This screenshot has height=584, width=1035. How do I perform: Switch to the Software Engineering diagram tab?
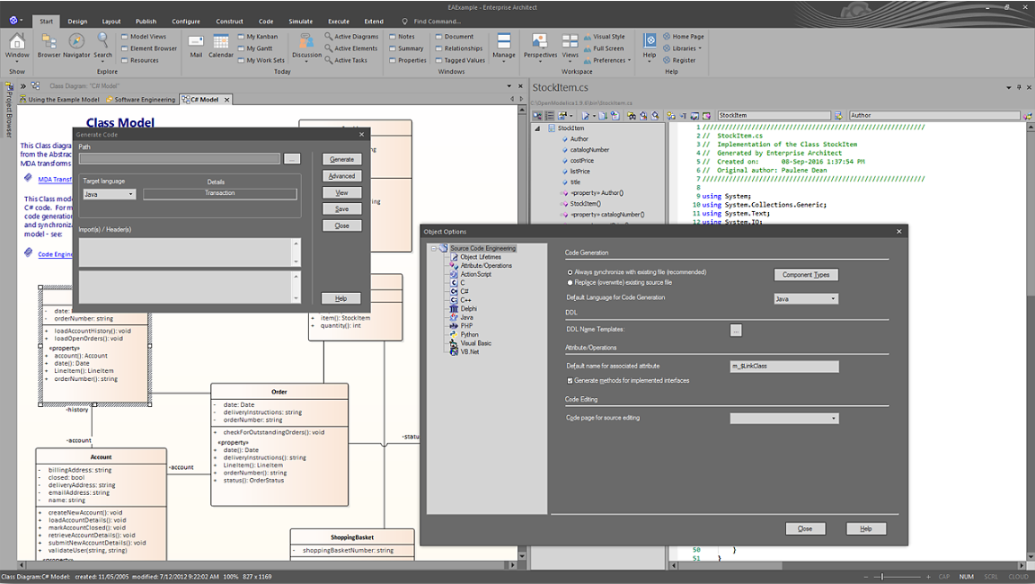[140, 100]
